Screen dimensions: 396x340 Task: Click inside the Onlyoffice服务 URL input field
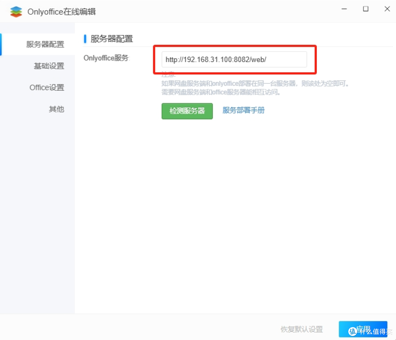[x=234, y=59]
